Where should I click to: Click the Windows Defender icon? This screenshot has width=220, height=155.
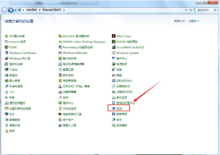tap(60, 53)
